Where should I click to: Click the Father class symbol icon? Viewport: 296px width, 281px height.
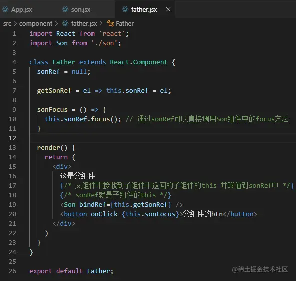(110, 24)
